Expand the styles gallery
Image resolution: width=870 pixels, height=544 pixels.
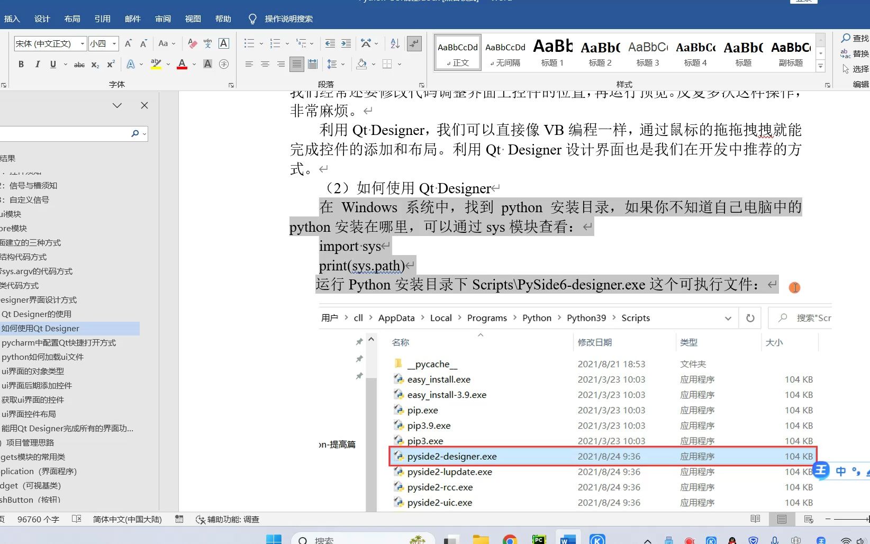tap(820, 67)
